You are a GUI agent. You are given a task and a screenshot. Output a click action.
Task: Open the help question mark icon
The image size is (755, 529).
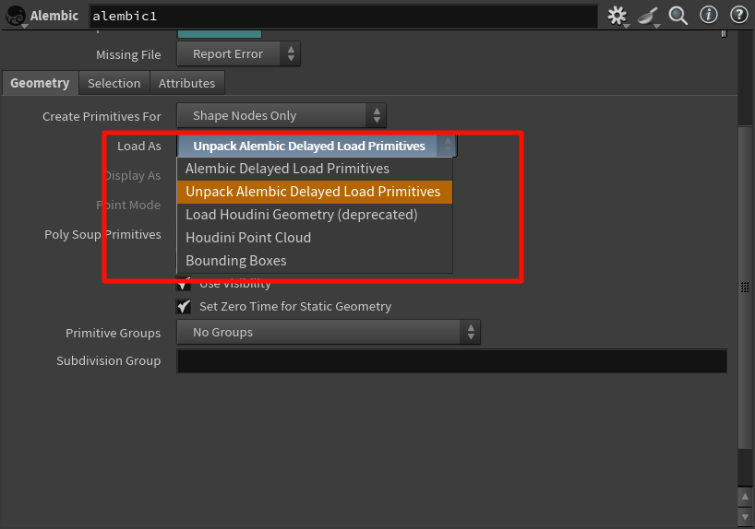point(739,15)
